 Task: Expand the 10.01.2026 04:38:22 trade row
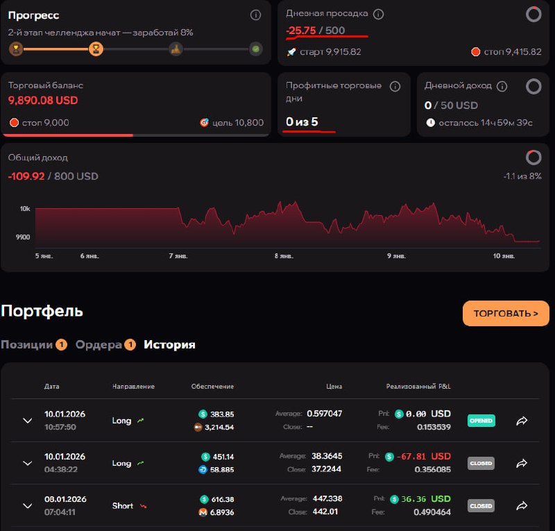[x=28, y=463]
